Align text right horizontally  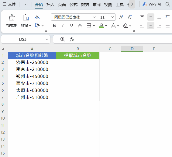(159, 26)
